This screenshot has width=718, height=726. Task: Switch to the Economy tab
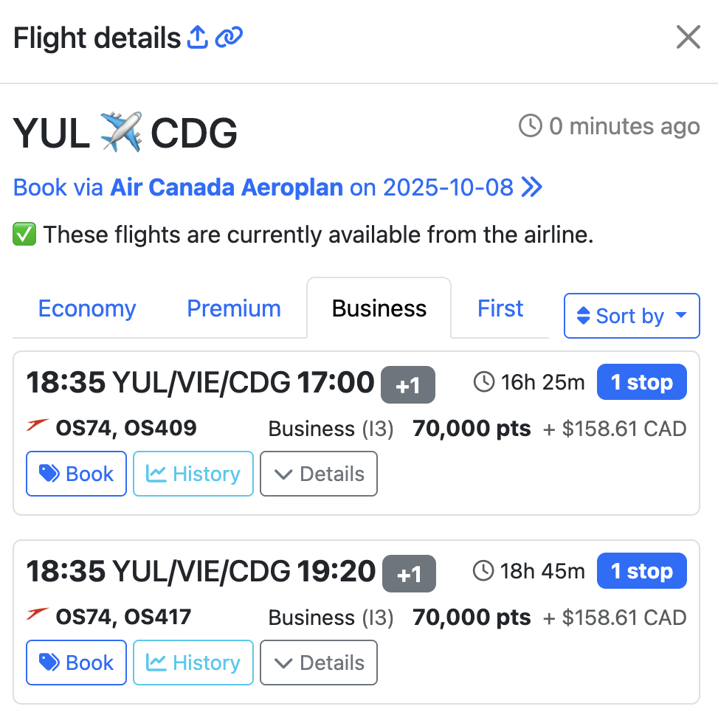pyautogui.click(x=87, y=308)
